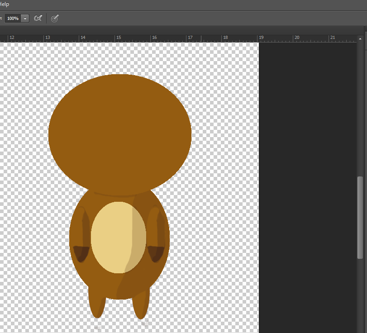Open the flow percentage dropdown arrow
The image size is (367, 333).
pos(25,18)
